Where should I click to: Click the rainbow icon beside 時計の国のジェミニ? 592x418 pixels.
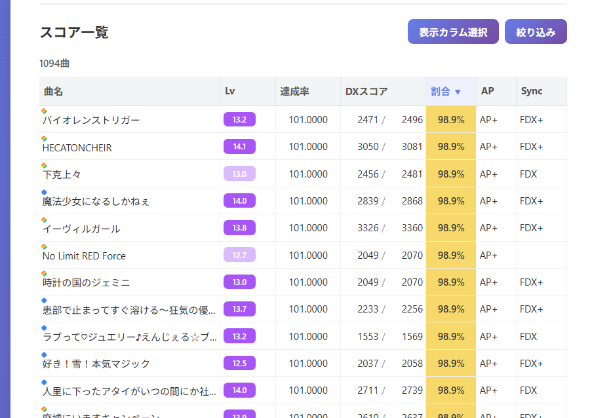click(44, 273)
